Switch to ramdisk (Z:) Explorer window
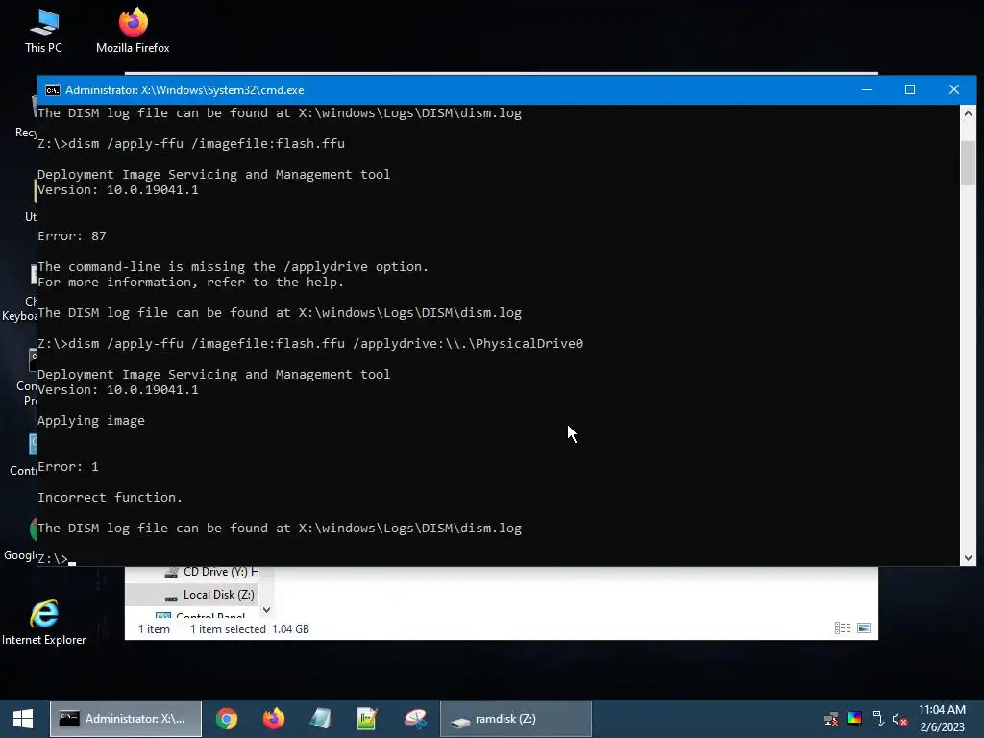The width and height of the screenshot is (984, 738). click(516, 719)
